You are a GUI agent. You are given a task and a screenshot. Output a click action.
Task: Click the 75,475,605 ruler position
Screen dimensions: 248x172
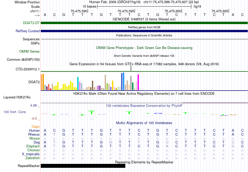[220, 11]
